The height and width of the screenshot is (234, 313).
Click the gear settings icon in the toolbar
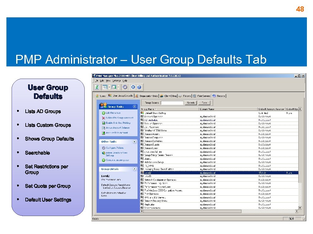tap(125, 87)
